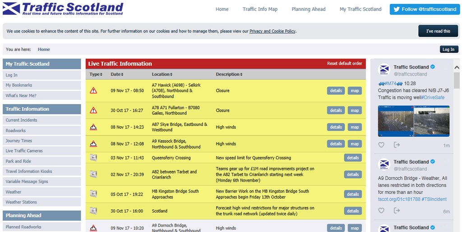Open Variable Message Signs in sidebar
The width and height of the screenshot is (462, 232).
(42, 182)
